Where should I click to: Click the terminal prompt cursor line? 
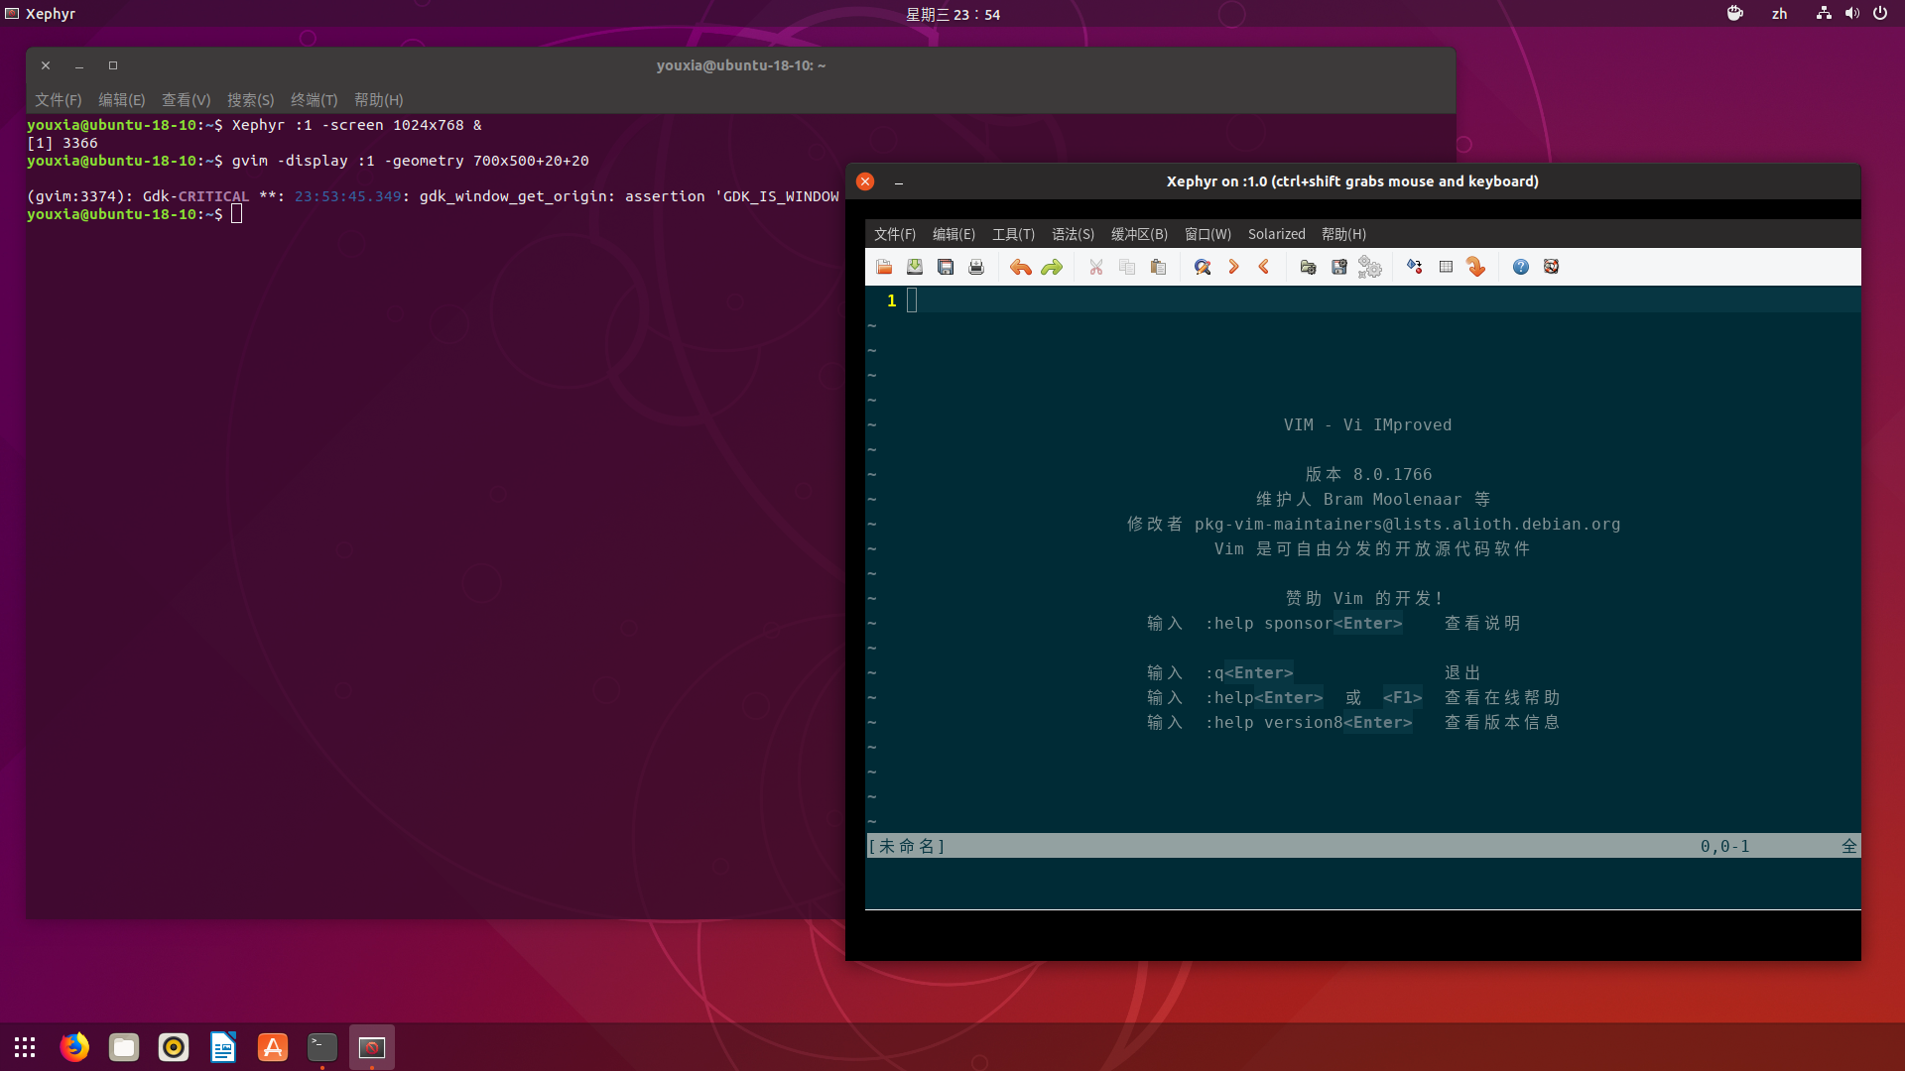pyautogui.click(x=134, y=214)
